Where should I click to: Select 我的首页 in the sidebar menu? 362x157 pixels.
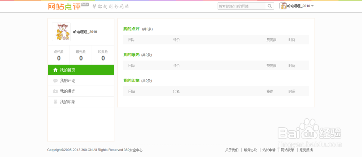[x=81, y=70]
